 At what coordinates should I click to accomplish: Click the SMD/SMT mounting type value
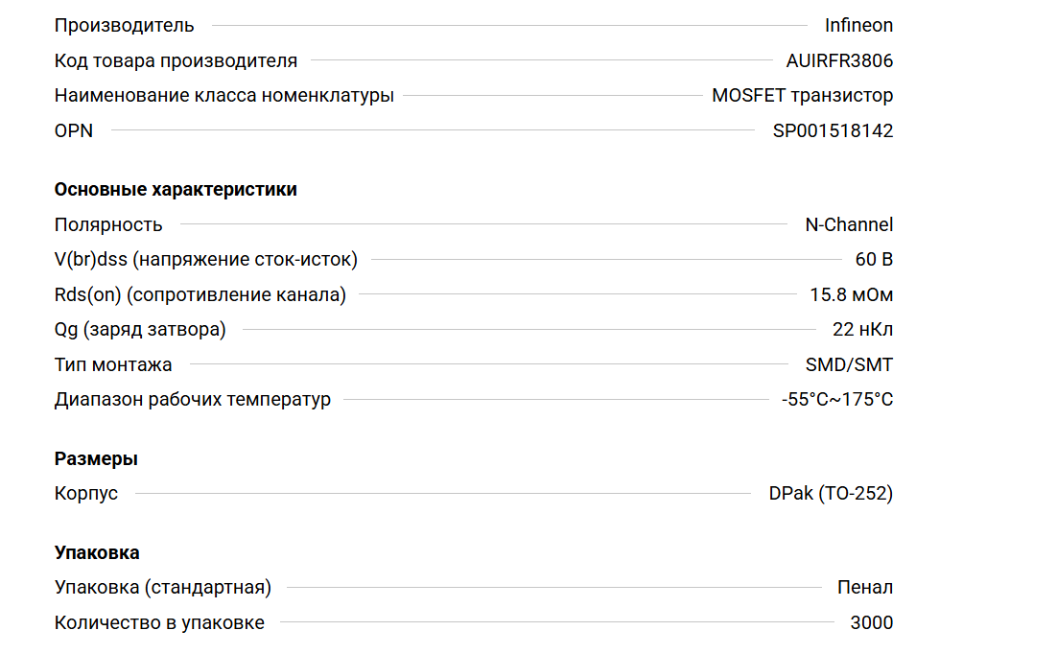[x=849, y=364]
